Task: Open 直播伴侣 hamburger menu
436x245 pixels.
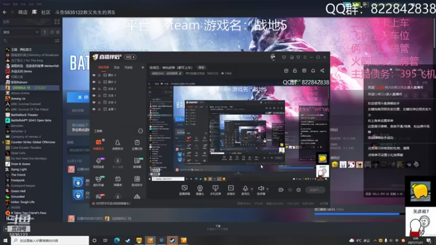Action: tap(305, 57)
